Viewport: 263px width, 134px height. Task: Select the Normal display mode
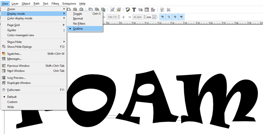pos(85,19)
